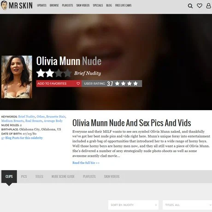Click the Real Breasts keyword link

(34, 121)
